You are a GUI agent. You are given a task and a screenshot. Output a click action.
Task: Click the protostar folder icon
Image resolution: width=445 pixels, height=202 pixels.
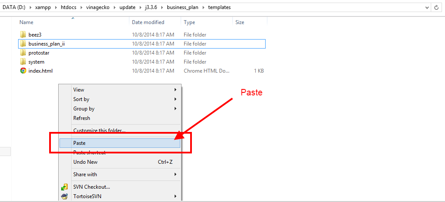pos(23,53)
